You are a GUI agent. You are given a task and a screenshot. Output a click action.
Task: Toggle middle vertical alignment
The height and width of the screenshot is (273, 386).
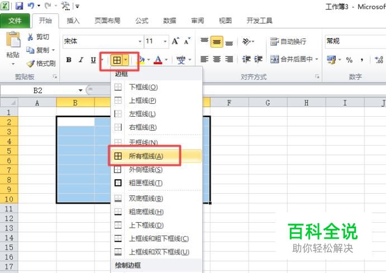217,41
